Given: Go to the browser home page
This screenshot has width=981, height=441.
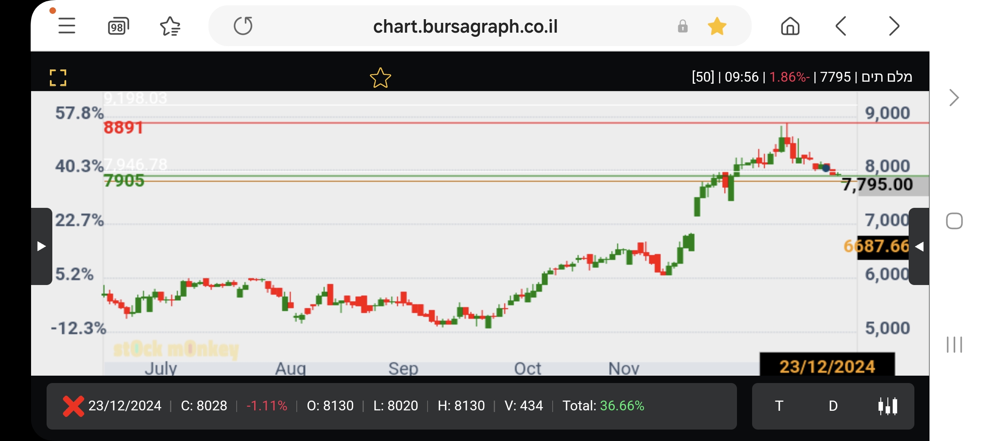Looking at the screenshot, I should pos(790,27).
